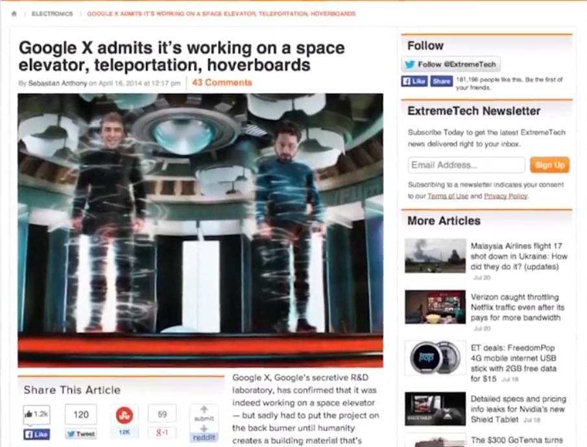The image size is (587, 447).
Task: Click the Share This Article heading
Action: click(72, 390)
